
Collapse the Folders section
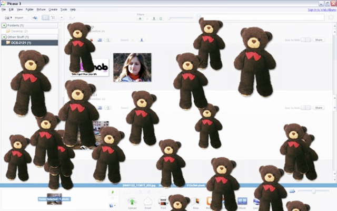click(x=4, y=25)
